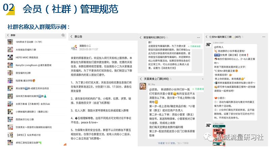The image size is (272, 149).
Task: Click the 天荟美食上门群(490) chat title
Action: pyautogui.click(x=156, y=79)
